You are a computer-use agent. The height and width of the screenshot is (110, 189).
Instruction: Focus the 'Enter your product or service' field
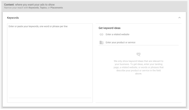click(142, 43)
